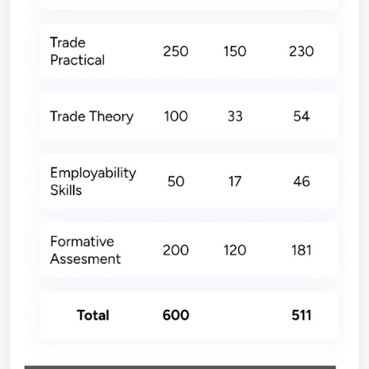
Task: Select the 600 total maximum marks
Action: (176, 315)
